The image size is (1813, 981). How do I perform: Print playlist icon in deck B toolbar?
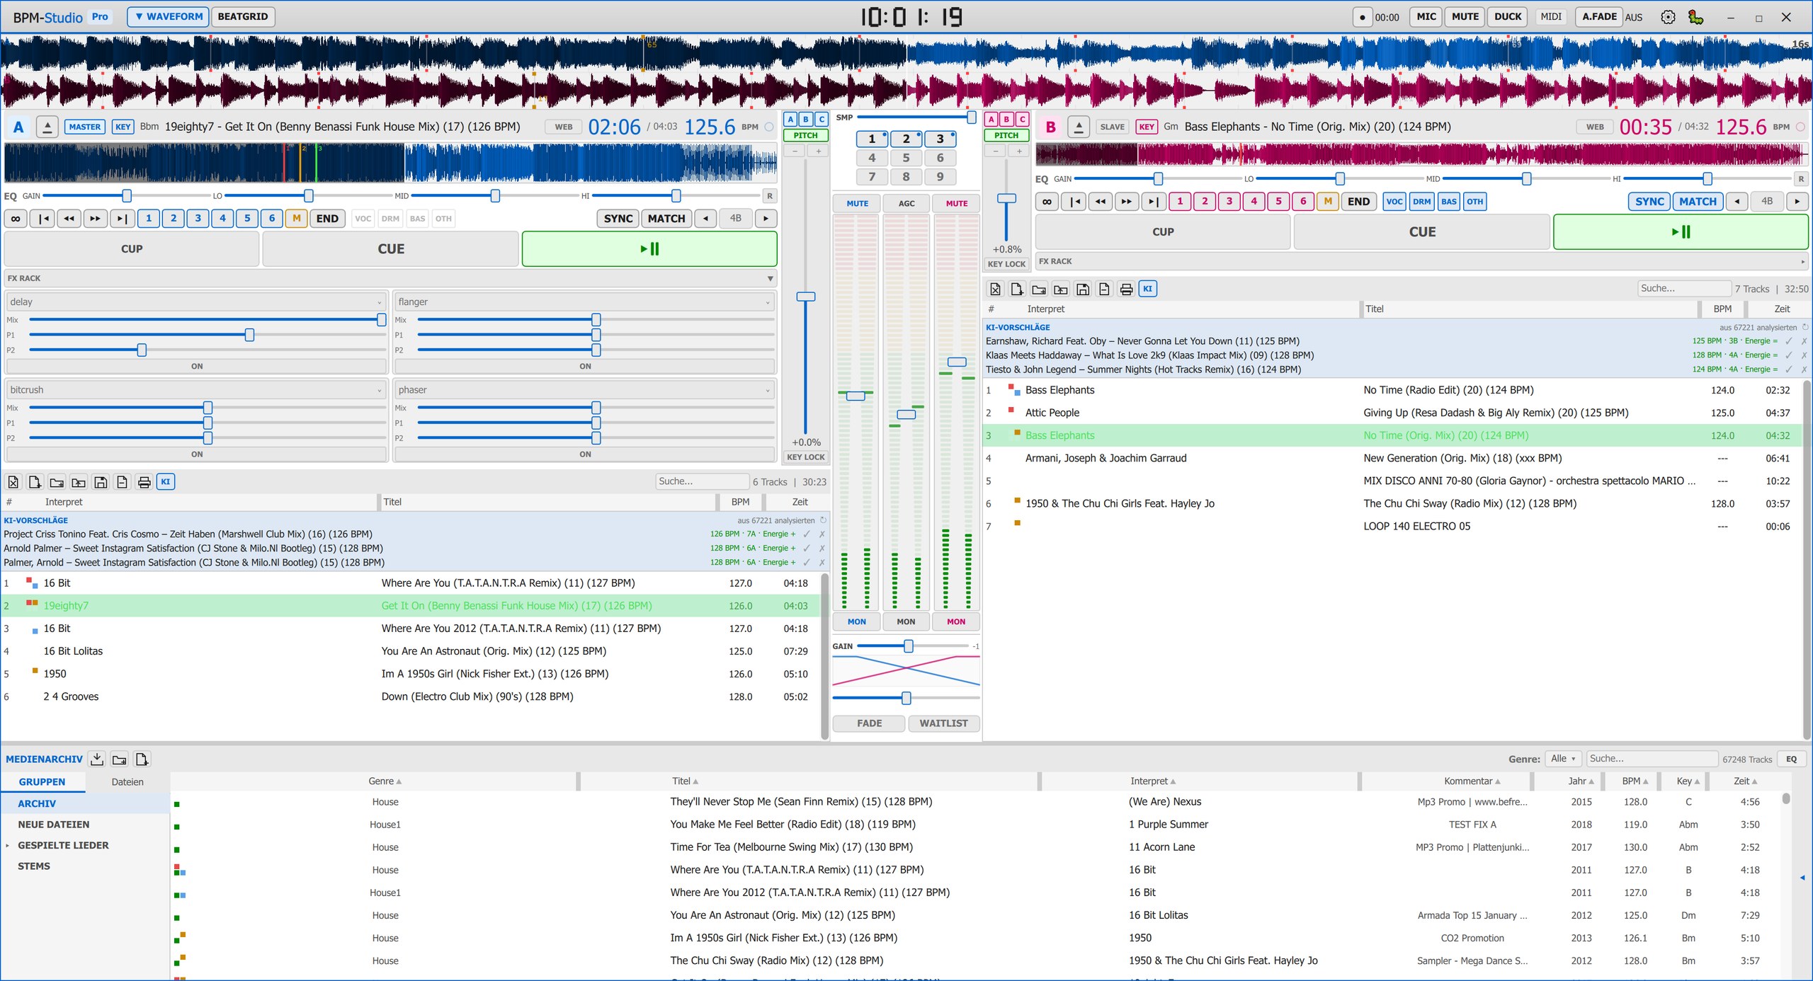(1126, 289)
